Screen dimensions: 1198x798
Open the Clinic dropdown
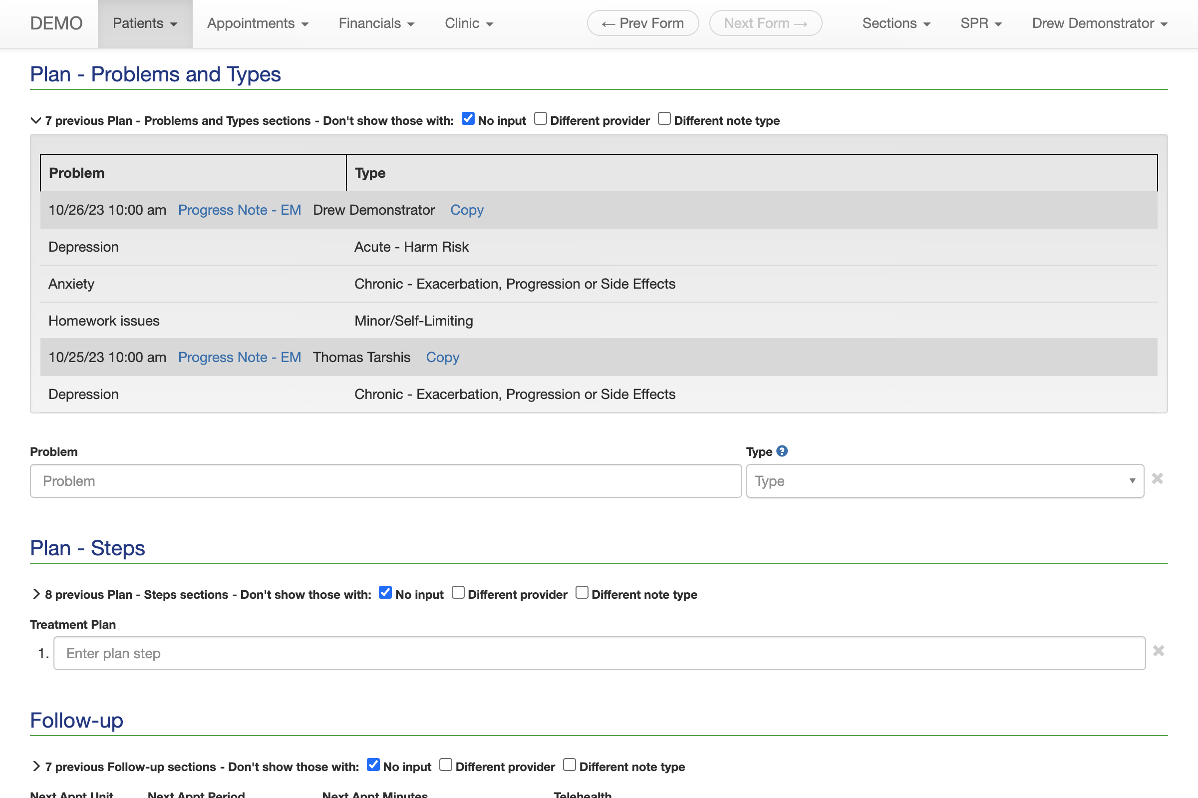tap(468, 23)
